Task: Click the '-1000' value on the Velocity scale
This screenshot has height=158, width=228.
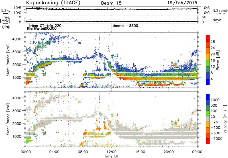Action: (x=216, y=139)
